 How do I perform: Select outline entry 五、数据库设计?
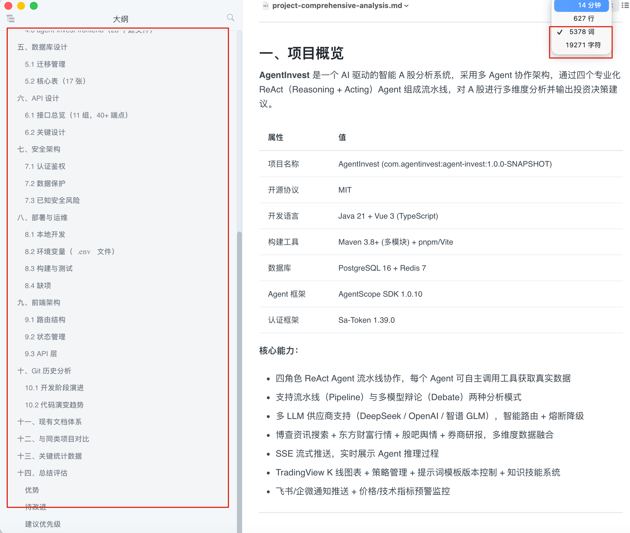click(x=42, y=47)
